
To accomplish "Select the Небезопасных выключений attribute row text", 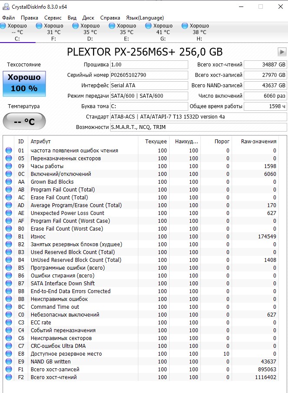I will point(65,314).
